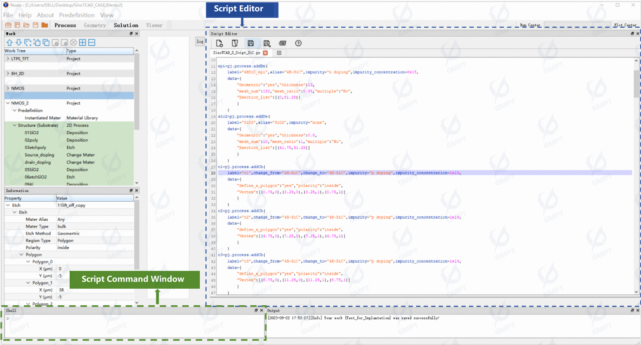Click the filled orange folder toolbar icon
This screenshot has width=641, height=345.
45,25
